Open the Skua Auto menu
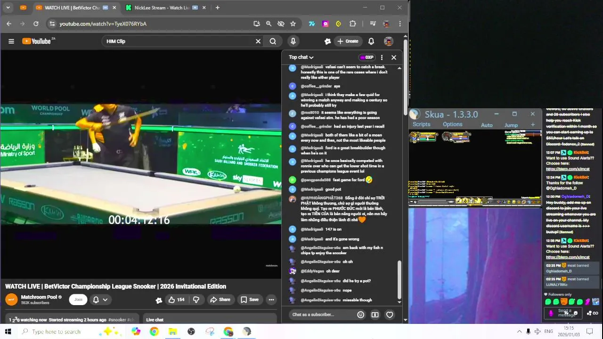Viewport: 603px width, 339px height. [x=487, y=125]
